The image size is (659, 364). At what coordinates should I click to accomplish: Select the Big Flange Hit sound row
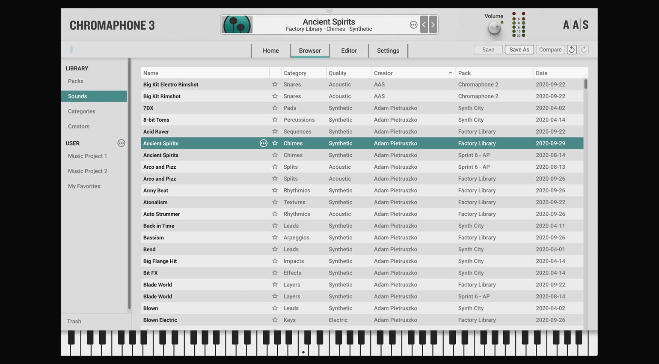point(362,261)
